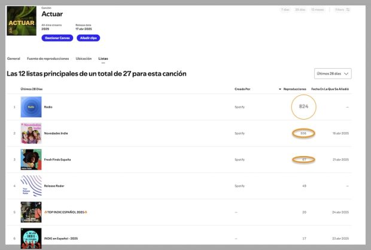Click the Añadir clips button

89,38
